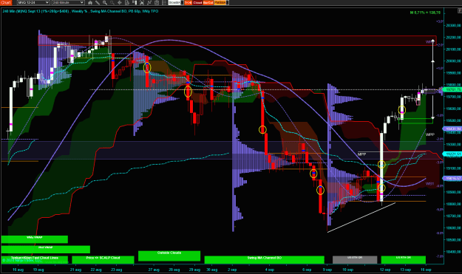Click the 4 sep date label
Viewport: 462px width, 274px height.
point(270,270)
